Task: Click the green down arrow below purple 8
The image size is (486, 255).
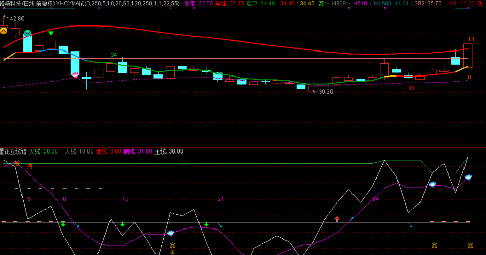Action: click(x=63, y=224)
